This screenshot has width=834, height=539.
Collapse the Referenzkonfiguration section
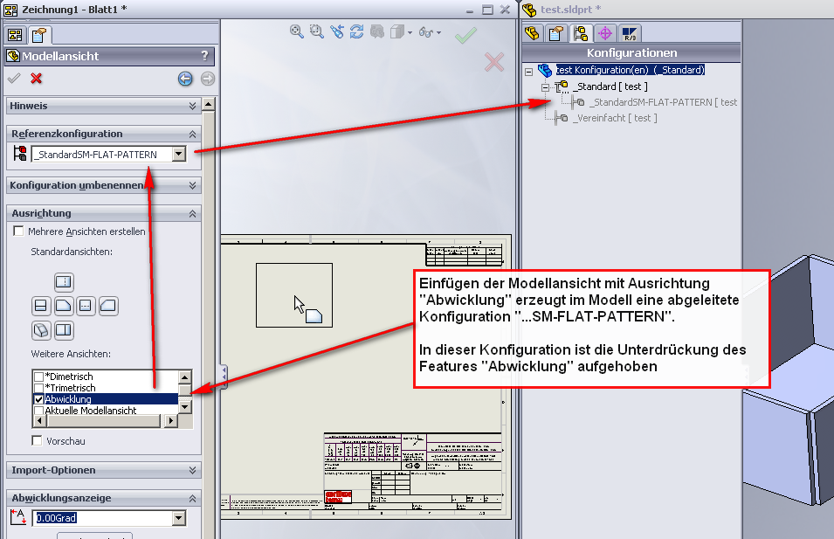[192, 134]
